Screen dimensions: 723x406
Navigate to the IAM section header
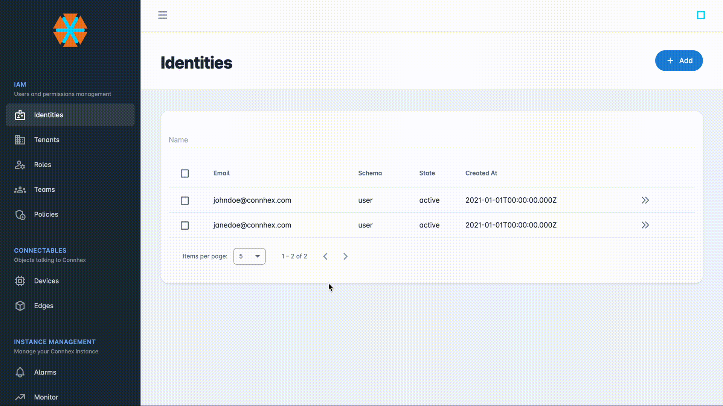(x=20, y=84)
